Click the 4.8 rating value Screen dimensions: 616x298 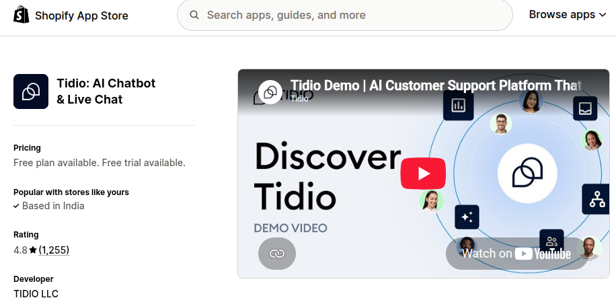coord(20,250)
